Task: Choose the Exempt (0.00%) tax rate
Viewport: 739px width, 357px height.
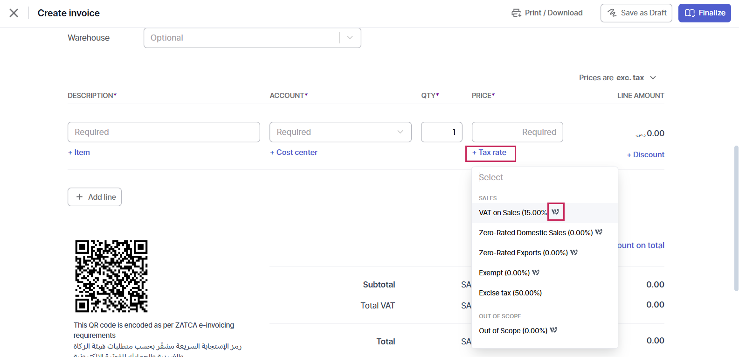Action: tap(545, 273)
